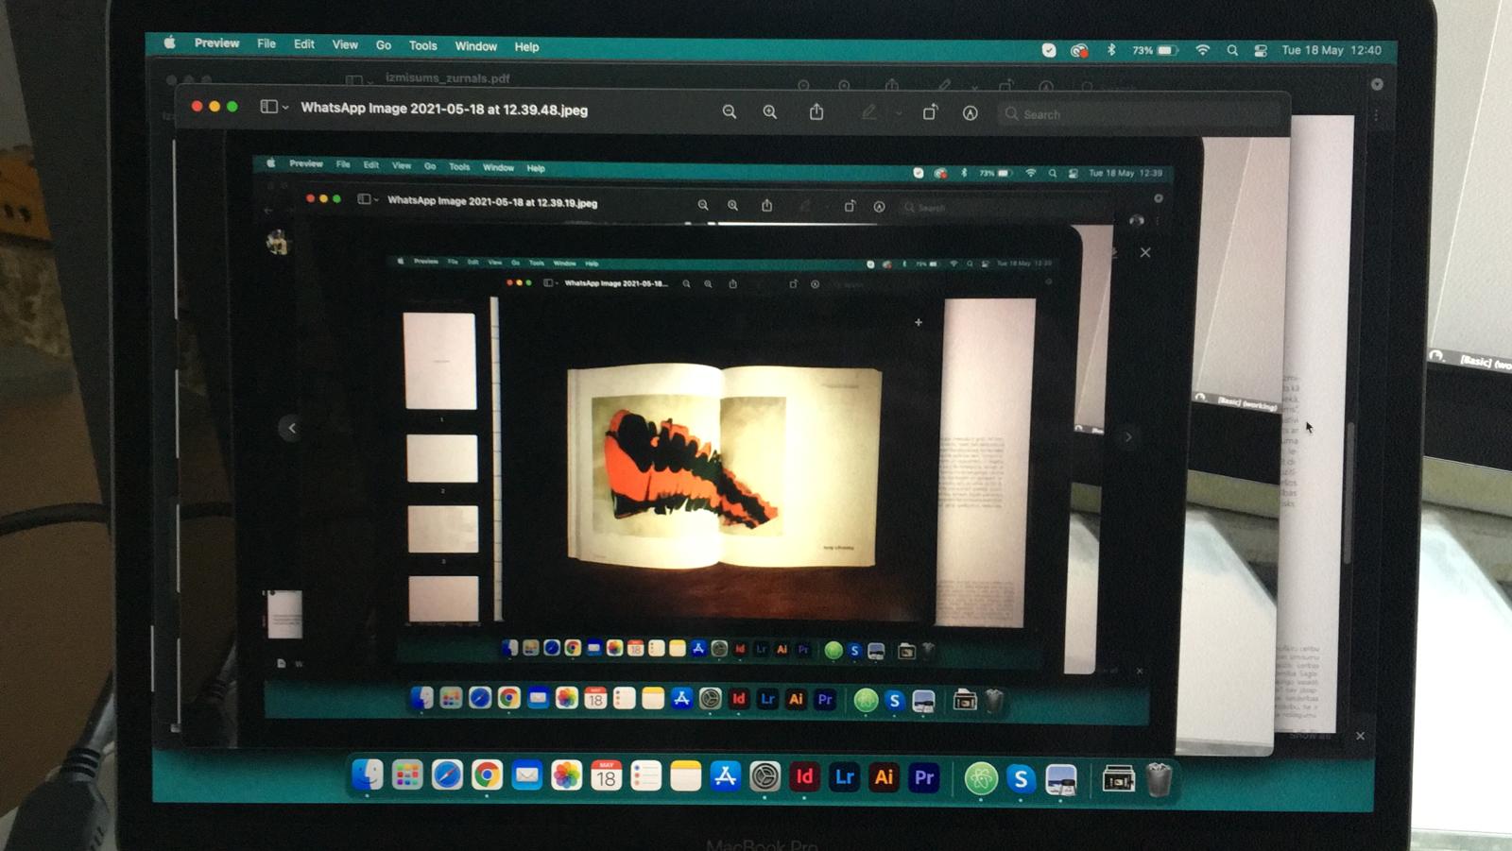1512x851 pixels.
Task: Open the Share button in Preview toolbar
Action: (816, 111)
